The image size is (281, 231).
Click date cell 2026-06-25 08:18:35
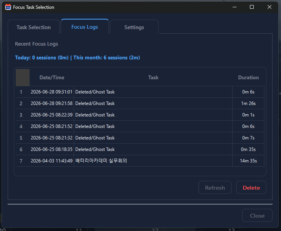tap(51, 149)
